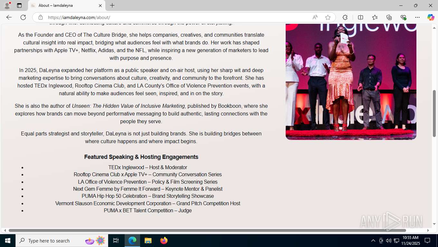Image resolution: width=438 pixels, height=247 pixels.
Task: Open Settings and more menu (three dots)
Action: (x=417, y=17)
